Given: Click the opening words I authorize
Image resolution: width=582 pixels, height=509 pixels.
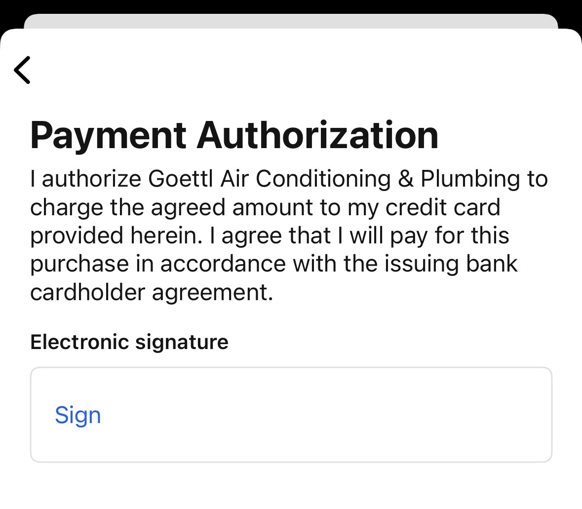Looking at the screenshot, I should coord(86,179).
